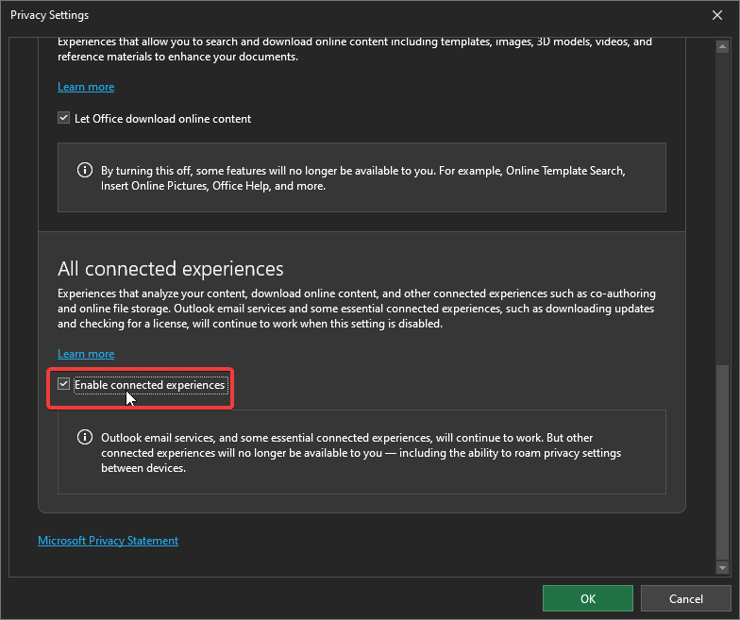Click the Privacy Settings title bar text

click(x=49, y=15)
